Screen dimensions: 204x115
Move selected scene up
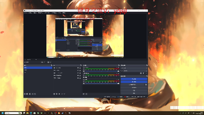tap(33, 94)
